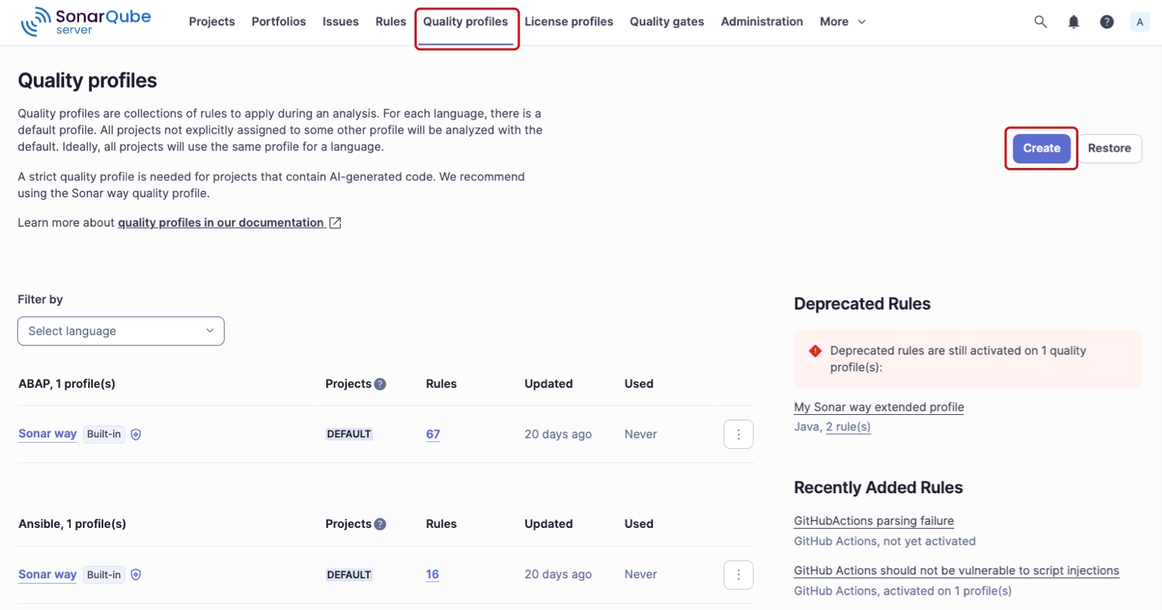Open the account menu with the A avatar

coord(1140,22)
